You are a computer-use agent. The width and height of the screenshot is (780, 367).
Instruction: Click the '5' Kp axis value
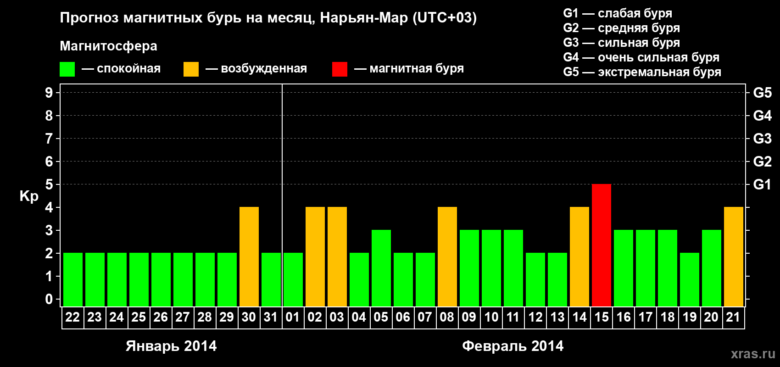point(49,184)
